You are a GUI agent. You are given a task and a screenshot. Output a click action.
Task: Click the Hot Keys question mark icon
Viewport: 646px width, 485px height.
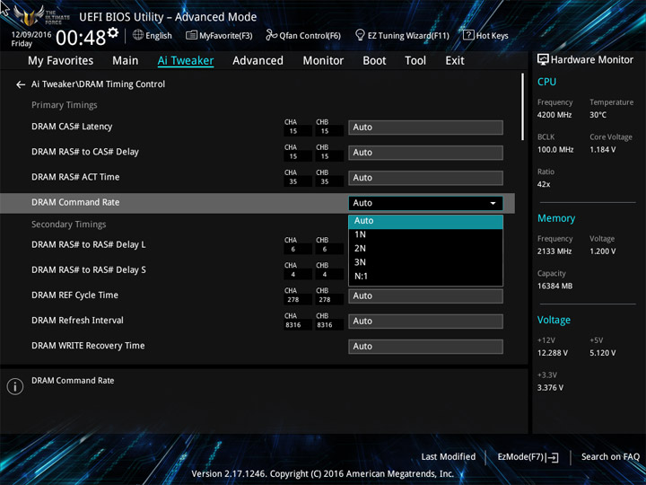[468, 35]
